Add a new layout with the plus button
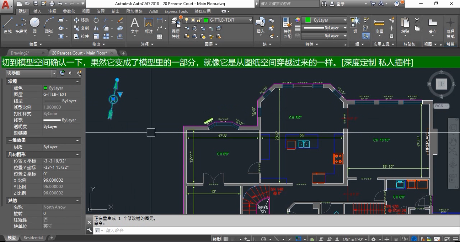This screenshot has width=460, height=242. point(52,238)
